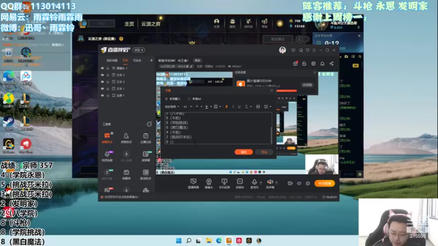
Task: Add 手机投屏 phone casting source
Action: click(224, 184)
